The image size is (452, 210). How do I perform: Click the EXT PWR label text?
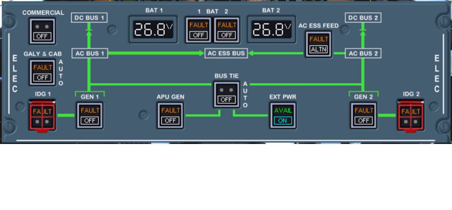click(x=283, y=97)
